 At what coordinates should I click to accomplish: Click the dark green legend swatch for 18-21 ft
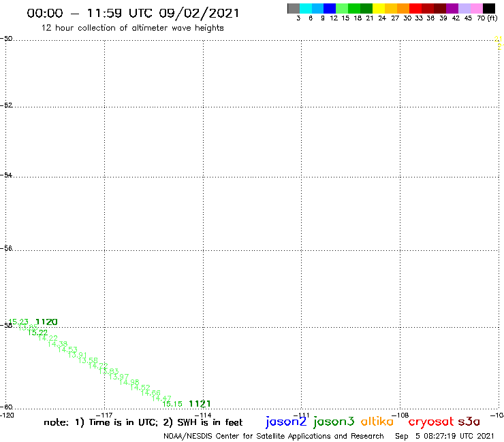366,9
